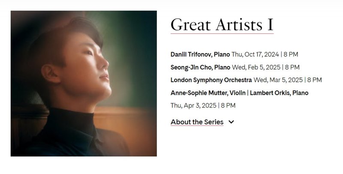Click the 8 PM time after Feb 5
This screenshot has height=174, width=343.
tap(292, 67)
